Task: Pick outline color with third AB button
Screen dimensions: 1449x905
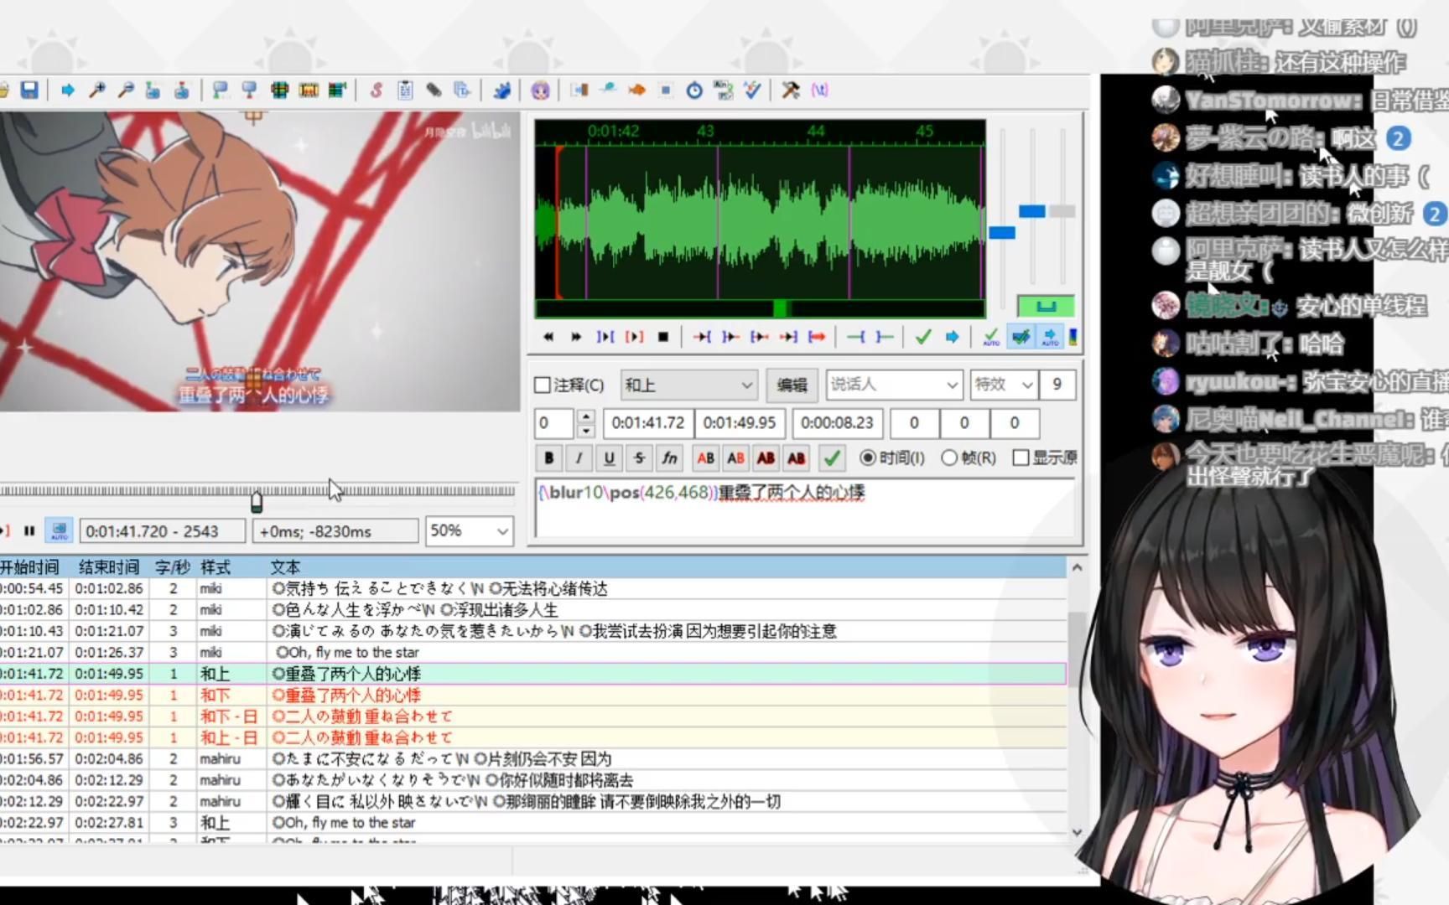Action: (x=766, y=458)
